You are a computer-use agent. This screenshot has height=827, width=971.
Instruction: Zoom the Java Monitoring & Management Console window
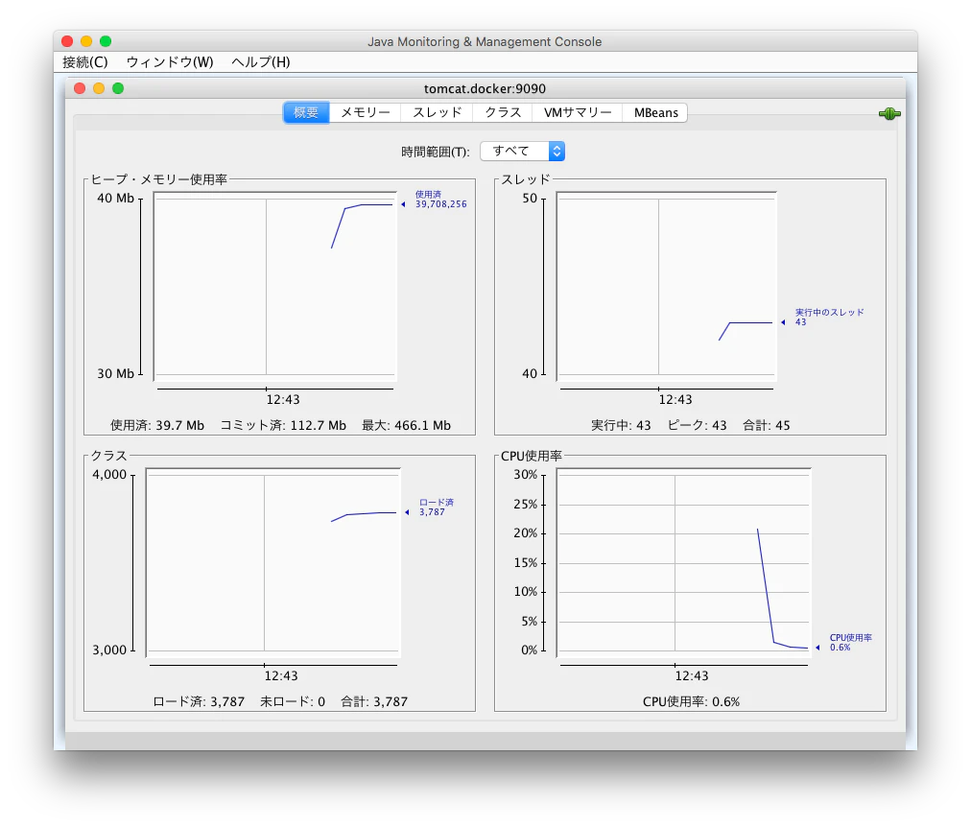coord(106,41)
